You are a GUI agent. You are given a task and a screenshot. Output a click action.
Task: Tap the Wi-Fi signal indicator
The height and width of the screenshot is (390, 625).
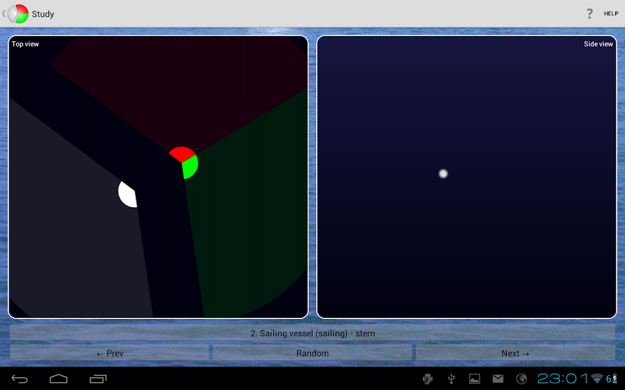pyautogui.click(x=597, y=378)
